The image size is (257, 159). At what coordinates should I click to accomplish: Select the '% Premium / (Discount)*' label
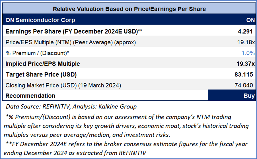tap(37, 53)
